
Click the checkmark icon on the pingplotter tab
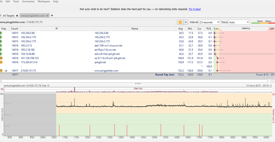(x=47, y=16)
